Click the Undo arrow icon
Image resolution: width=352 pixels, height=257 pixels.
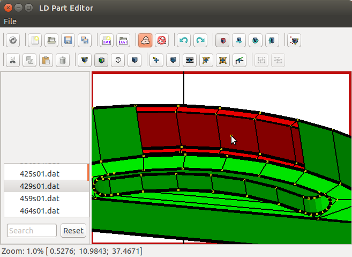(183, 40)
